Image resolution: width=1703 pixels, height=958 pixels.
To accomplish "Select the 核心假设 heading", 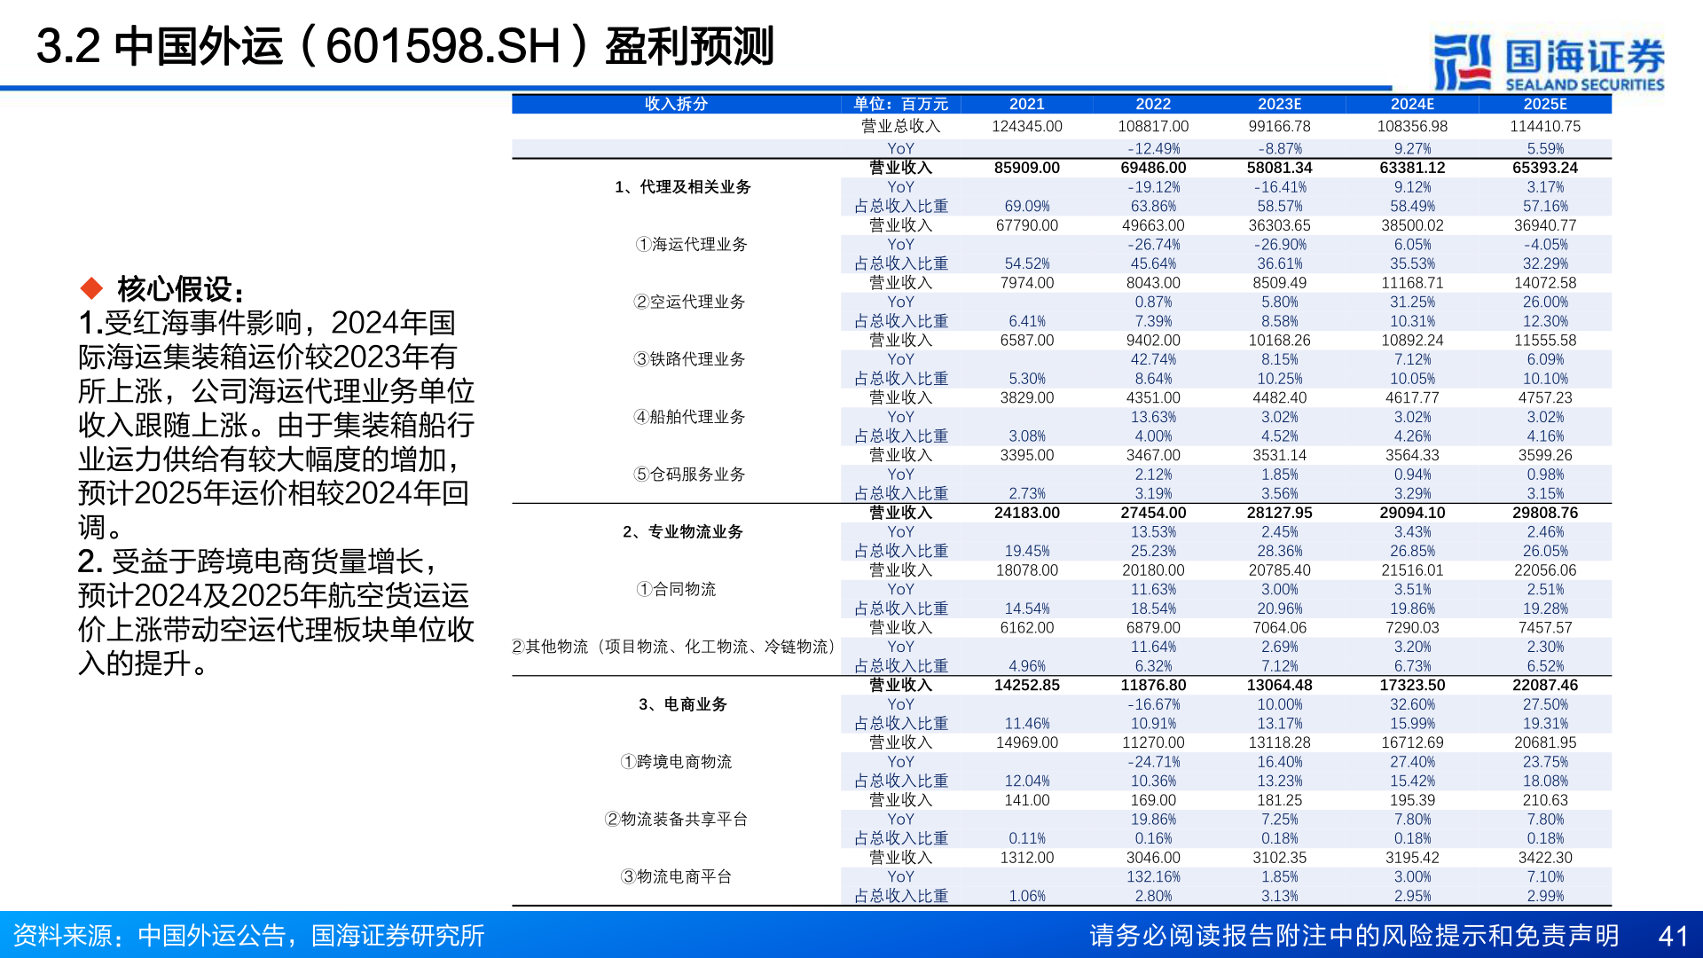I will [x=180, y=289].
